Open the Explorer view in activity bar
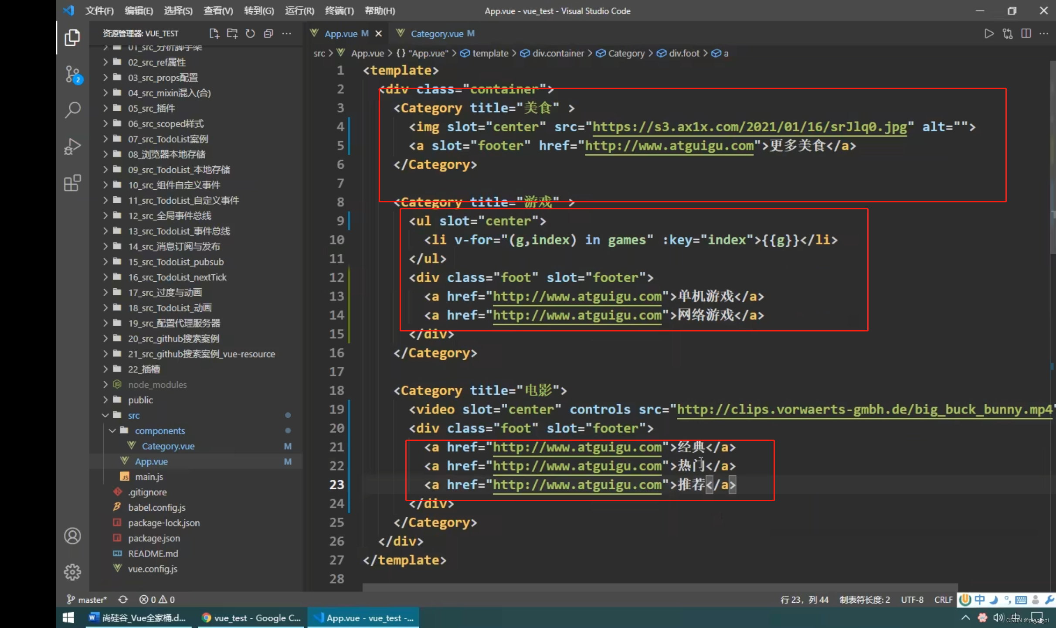1056x628 pixels. [72, 38]
